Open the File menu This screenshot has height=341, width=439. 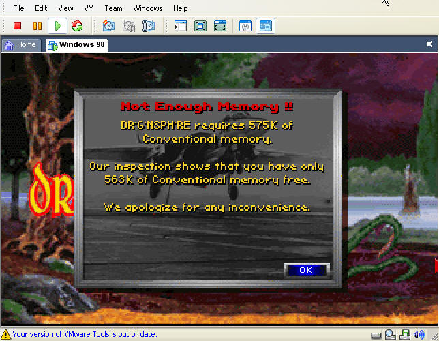pos(18,8)
